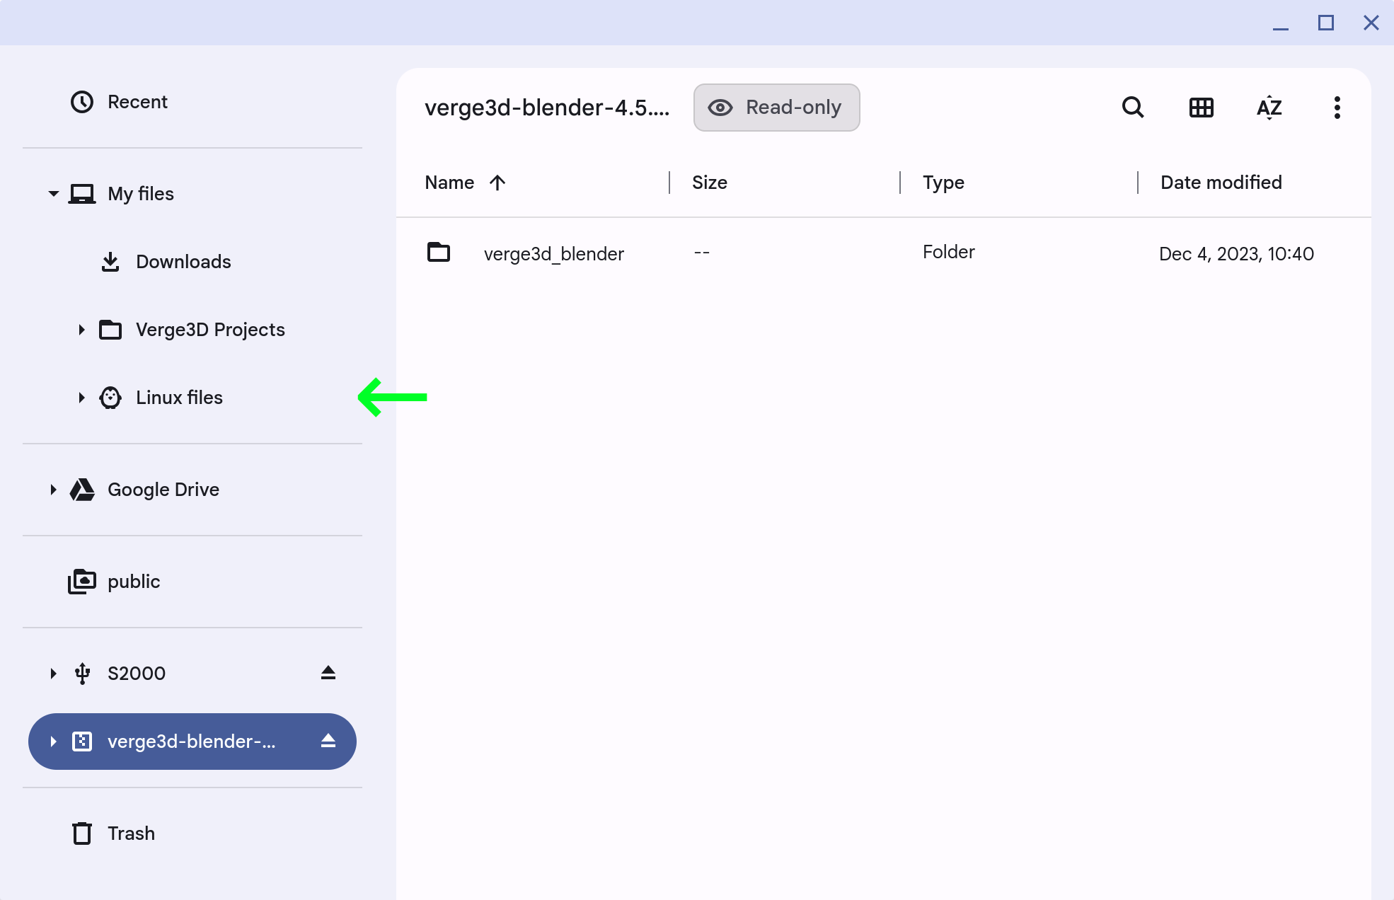Click the Google Drive logo icon
The height and width of the screenshot is (900, 1394).
click(x=82, y=490)
